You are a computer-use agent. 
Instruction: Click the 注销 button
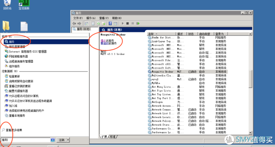click(61, 140)
